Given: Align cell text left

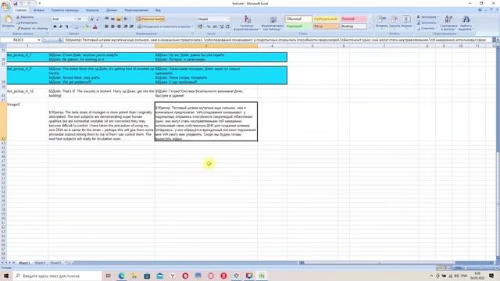Looking at the screenshot, I should (x=106, y=27).
